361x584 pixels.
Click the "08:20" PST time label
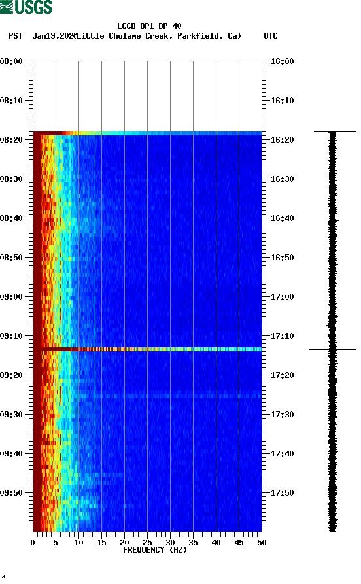coord(12,140)
